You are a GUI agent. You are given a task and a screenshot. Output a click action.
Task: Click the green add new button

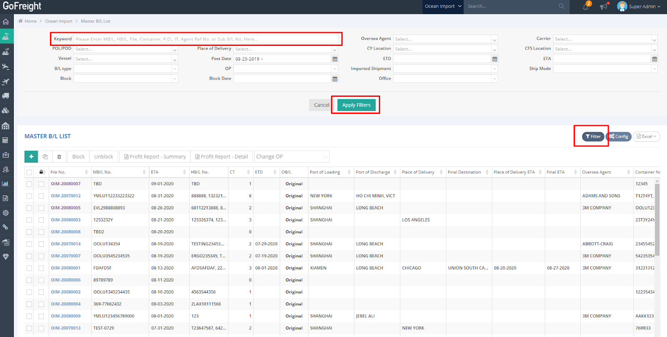click(31, 157)
